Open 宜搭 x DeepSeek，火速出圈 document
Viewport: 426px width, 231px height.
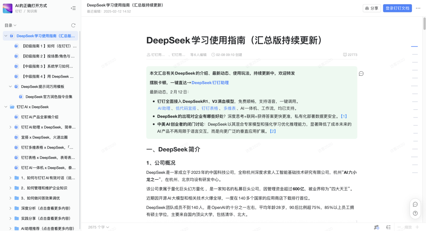point(44,137)
